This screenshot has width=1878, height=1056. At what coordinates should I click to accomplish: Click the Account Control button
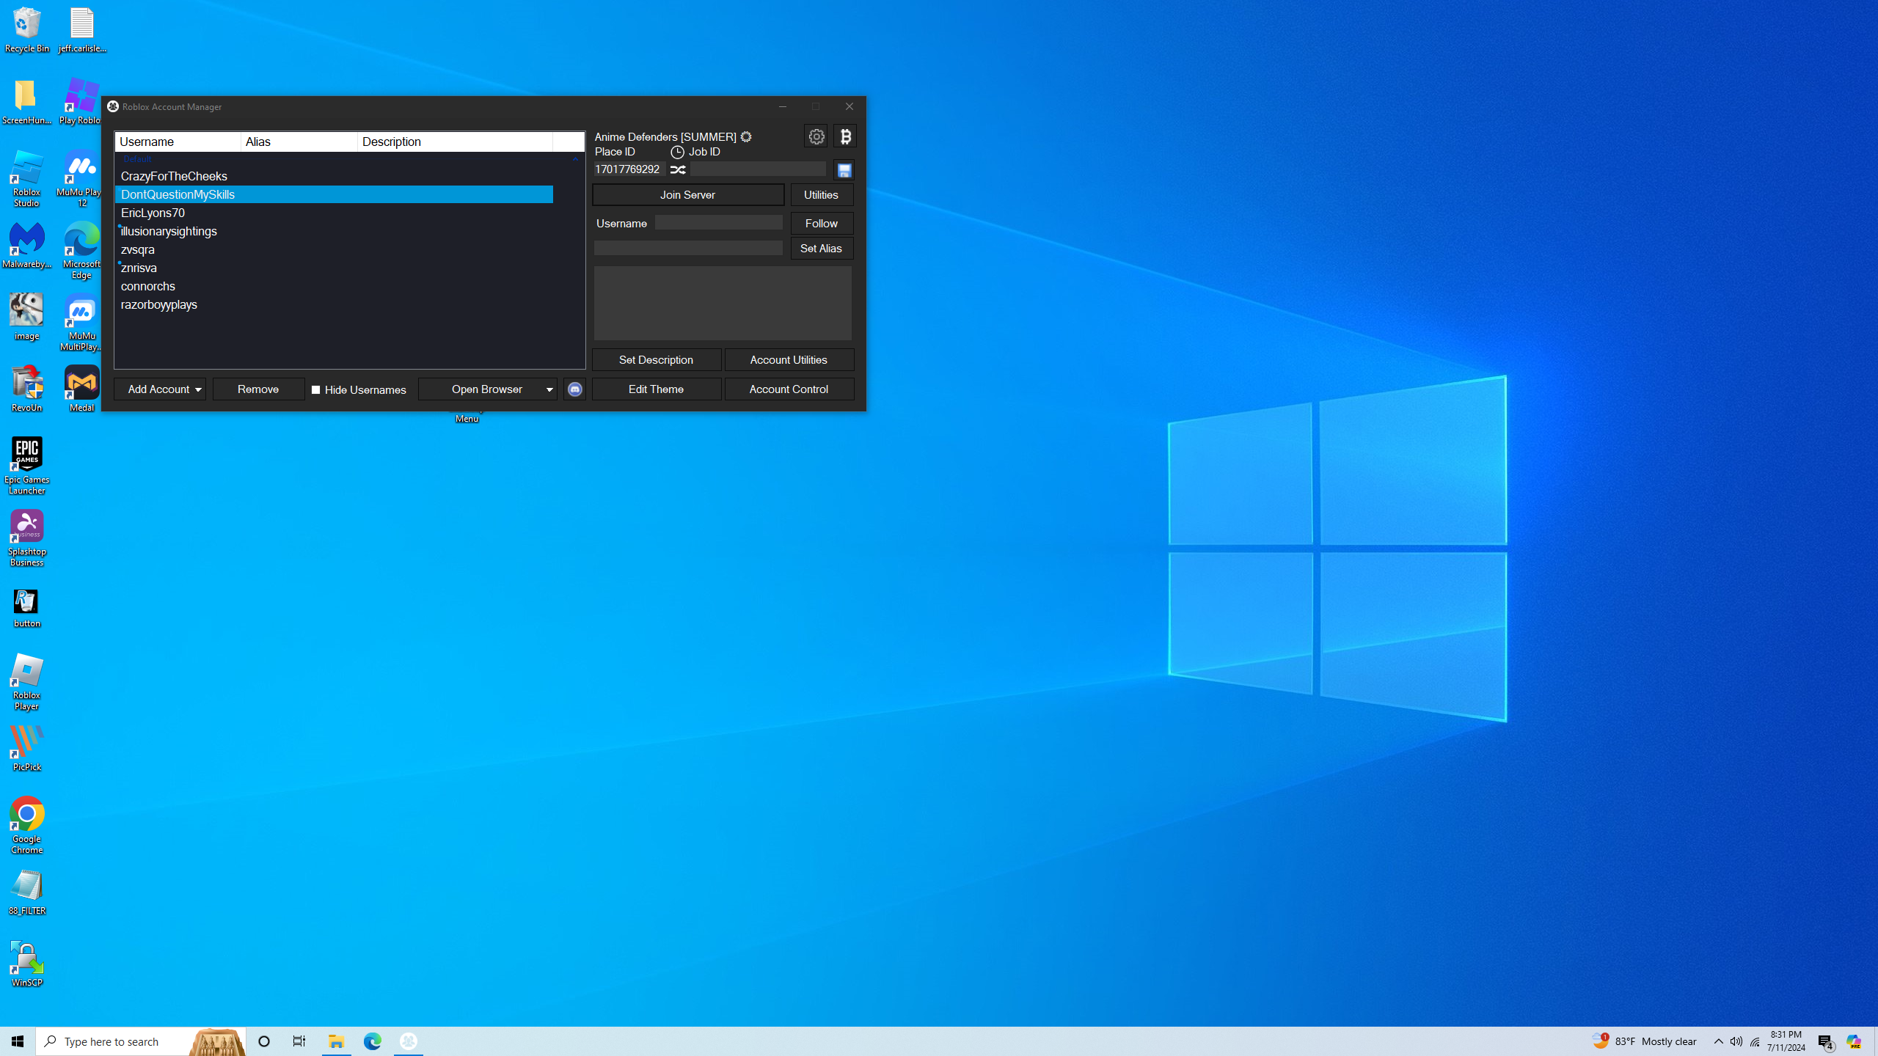pos(789,389)
